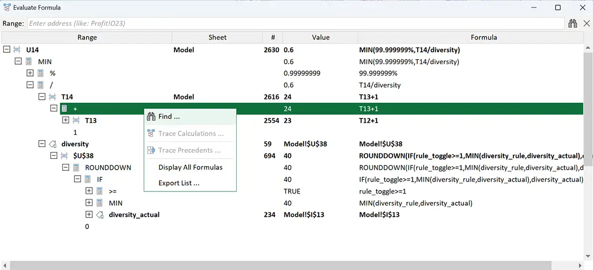Click the cell icon next to T13
The image size is (593, 270).
(x=76, y=120)
